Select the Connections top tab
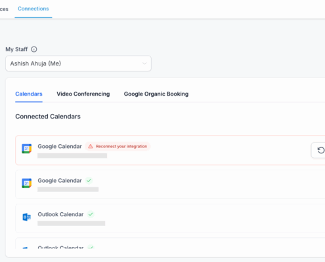This screenshot has height=262, width=325. (33, 9)
